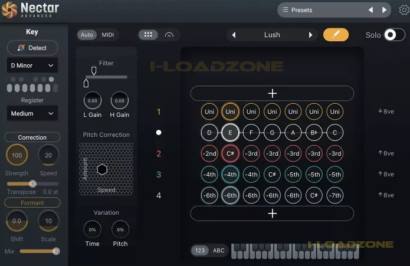Click the Variation Pitch knob

click(120, 229)
